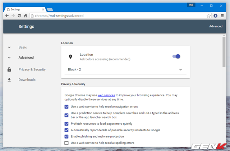Enable spelling errors web service checkbox
The image size is (230, 151).
click(66, 143)
